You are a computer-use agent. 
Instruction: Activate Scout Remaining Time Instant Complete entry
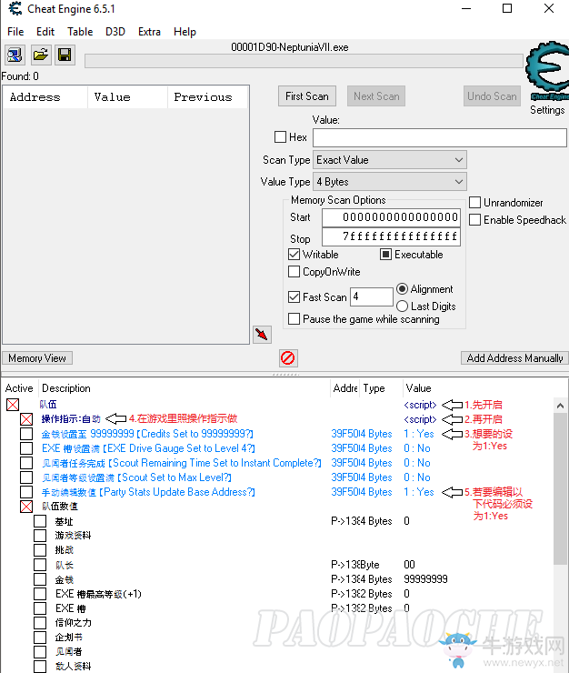tap(26, 463)
